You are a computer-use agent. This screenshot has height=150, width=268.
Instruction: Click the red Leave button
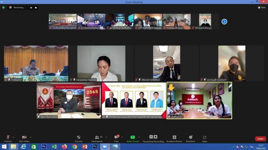tap(260, 139)
